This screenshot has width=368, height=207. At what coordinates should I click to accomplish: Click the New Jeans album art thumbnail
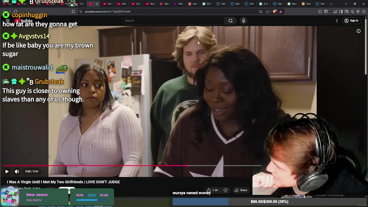coord(10,197)
